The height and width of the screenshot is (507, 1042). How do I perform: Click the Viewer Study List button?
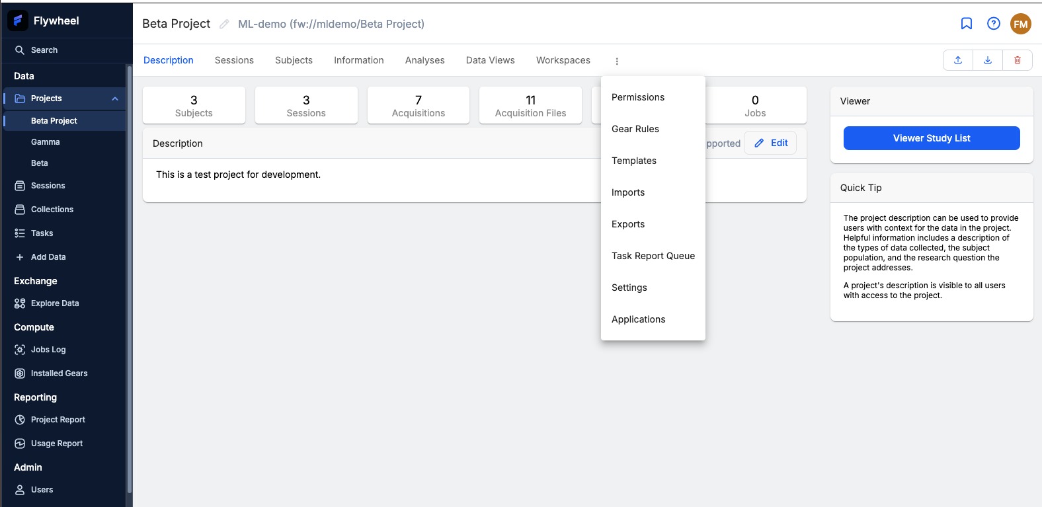[932, 138]
